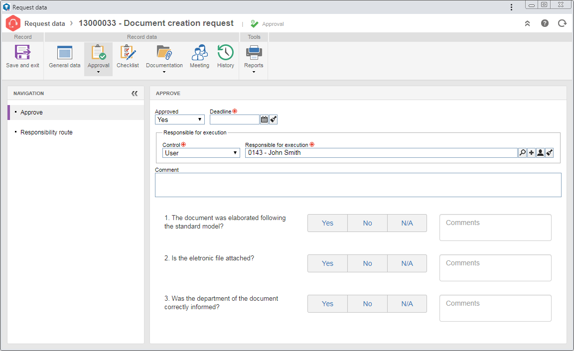
Task: Answer No to department correctly informed question
Action: coord(368,304)
